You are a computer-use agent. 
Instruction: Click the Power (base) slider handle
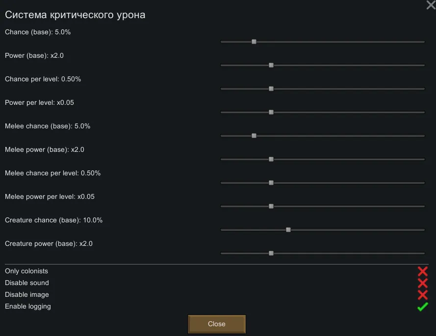pos(271,65)
